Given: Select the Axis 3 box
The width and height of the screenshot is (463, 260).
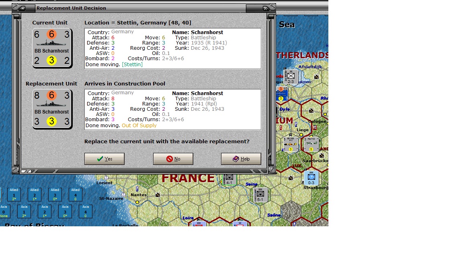Looking at the screenshot, I should click(65, 211).
